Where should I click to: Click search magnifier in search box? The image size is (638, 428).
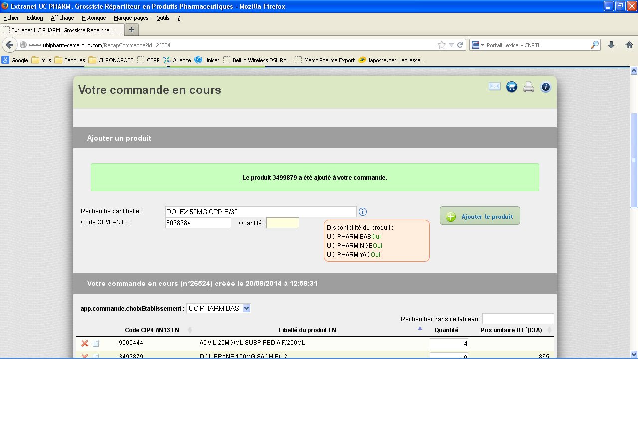tap(594, 45)
